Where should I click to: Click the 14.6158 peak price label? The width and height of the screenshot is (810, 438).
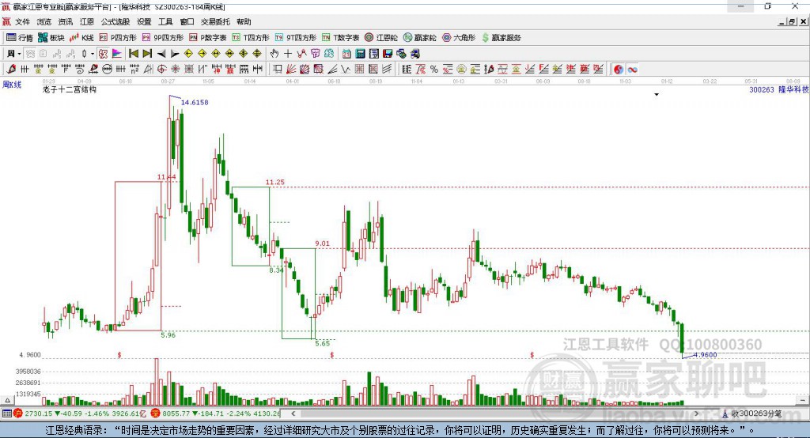(195, 102)
